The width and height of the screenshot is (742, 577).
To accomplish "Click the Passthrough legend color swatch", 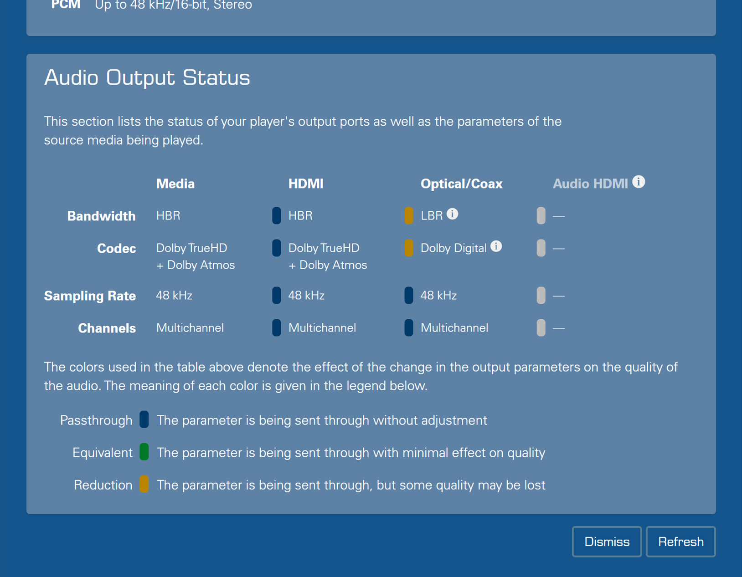I will point(144,419).
